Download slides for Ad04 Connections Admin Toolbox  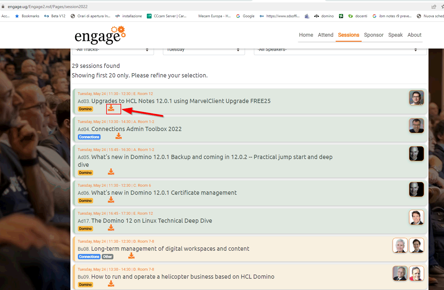tap(119, 136)
